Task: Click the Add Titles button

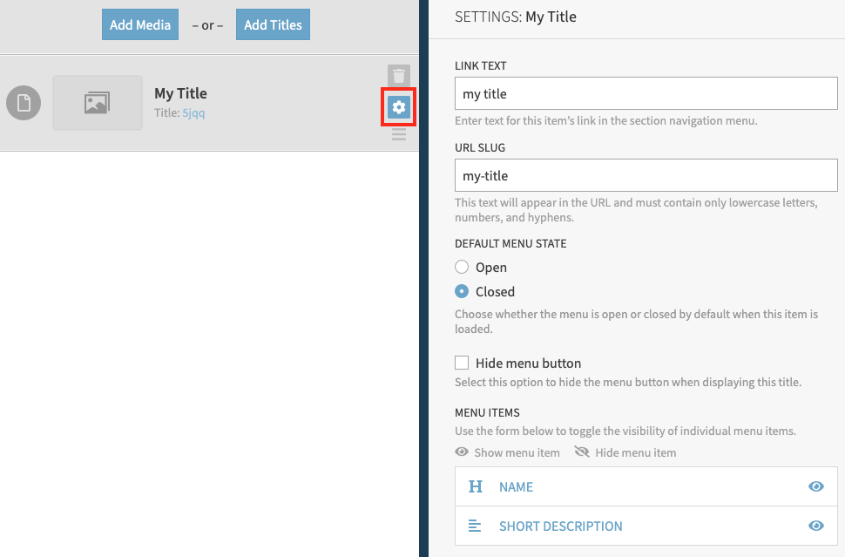Action: tap(273, 24)
